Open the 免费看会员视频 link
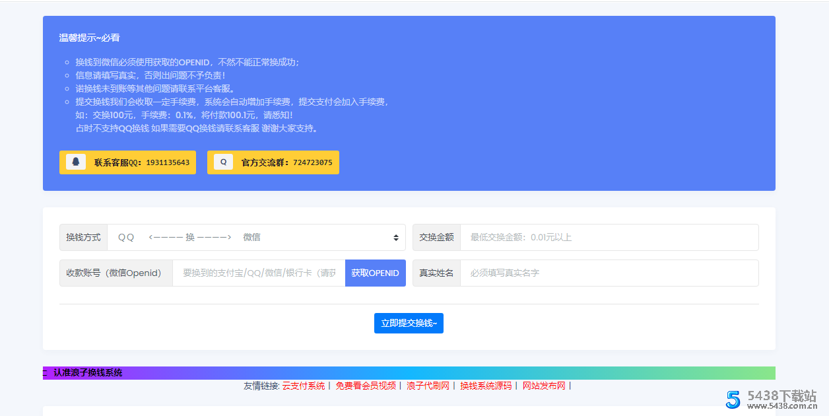The image size is (829, 416). (x=366, y=385)
